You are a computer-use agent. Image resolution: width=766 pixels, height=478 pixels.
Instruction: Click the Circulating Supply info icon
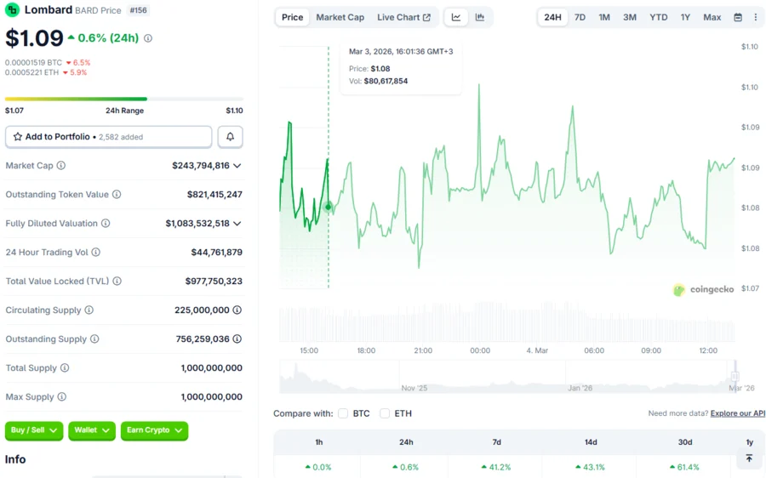tap(89, 310)
